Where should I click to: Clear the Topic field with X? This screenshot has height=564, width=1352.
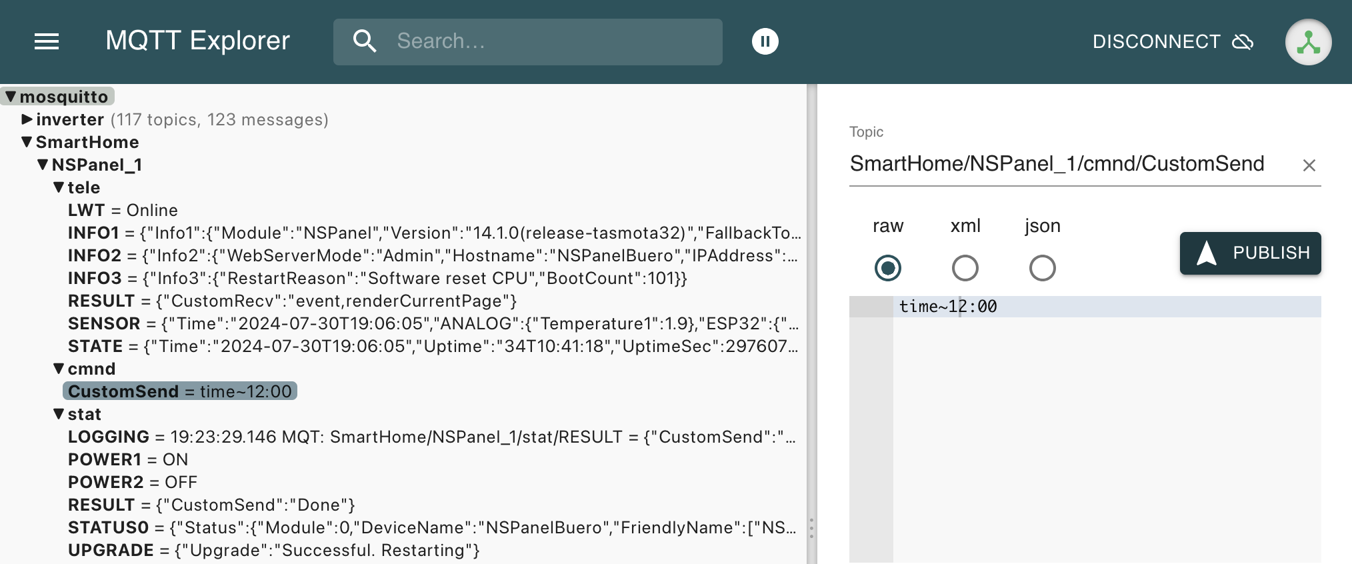[1309, 165]
